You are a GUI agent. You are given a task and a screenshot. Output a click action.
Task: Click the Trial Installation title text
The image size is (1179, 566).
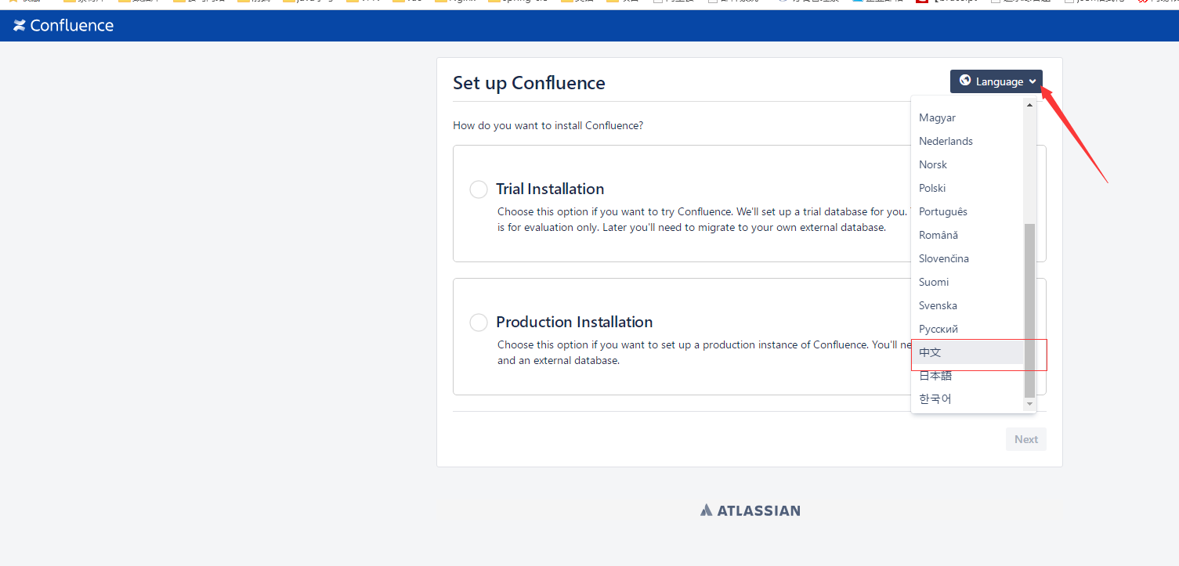tap(550, 189)
